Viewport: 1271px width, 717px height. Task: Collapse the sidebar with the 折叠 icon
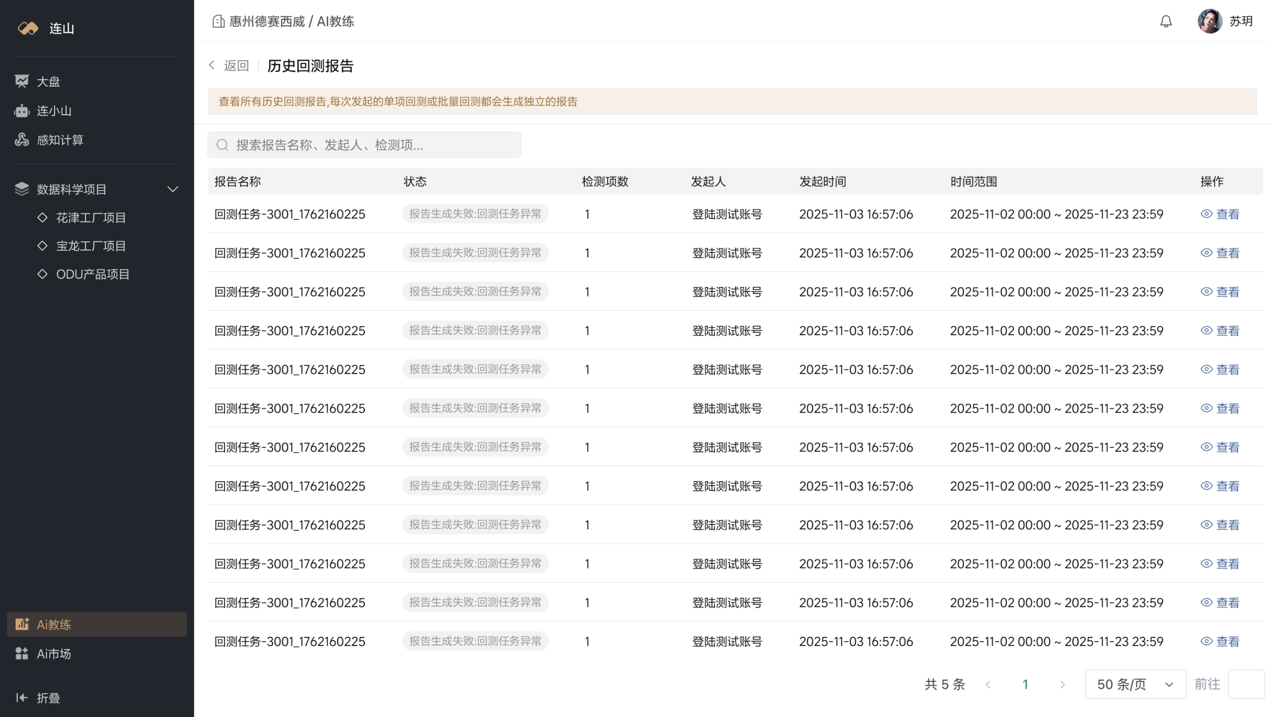pyautogui.click(x=22, y=698)
